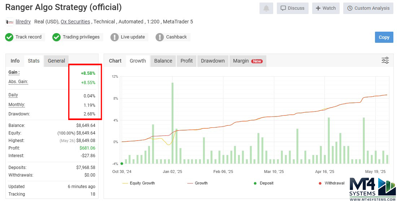Screen dimensions: 397x201
Task: Click the Trading privileges green checkmark
Action: (56, 37)
